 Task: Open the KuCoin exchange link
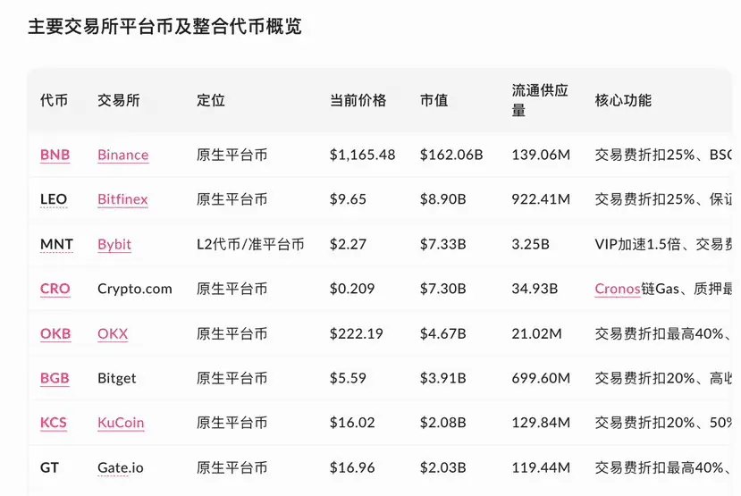click(x=121, y=422)
